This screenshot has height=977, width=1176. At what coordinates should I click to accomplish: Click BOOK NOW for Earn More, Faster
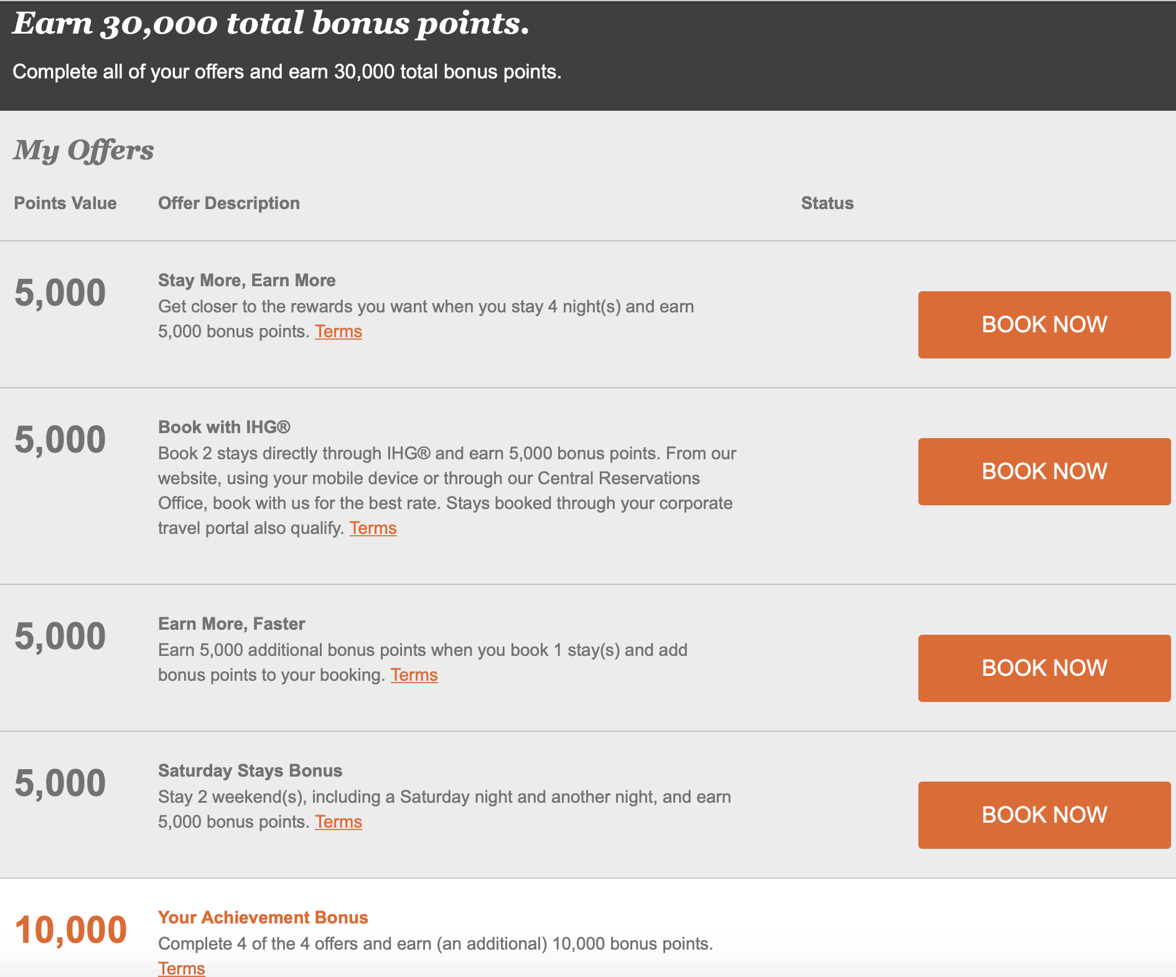1044,668
